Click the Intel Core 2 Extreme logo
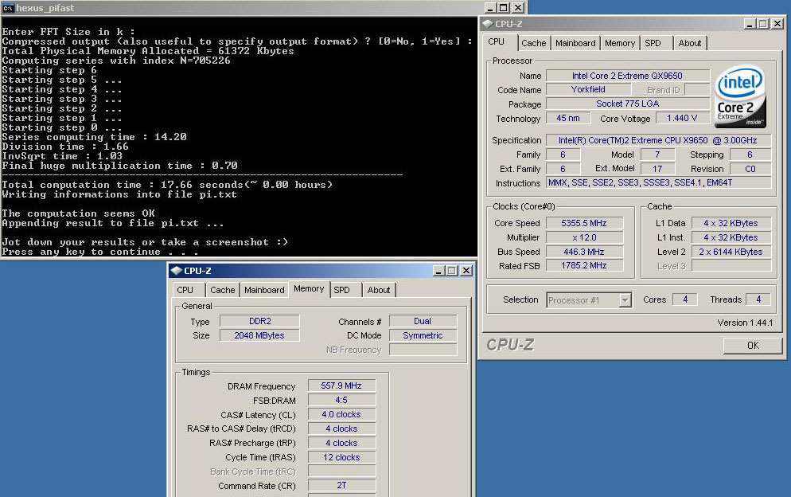791x497 pixels. 741,96
